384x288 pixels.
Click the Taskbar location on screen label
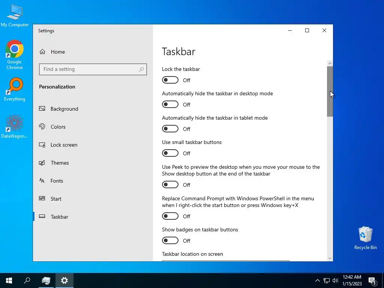pos(192,254)
